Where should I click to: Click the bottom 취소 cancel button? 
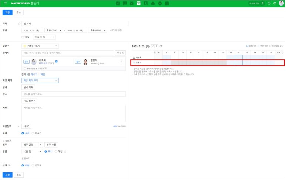coord(18,175)
